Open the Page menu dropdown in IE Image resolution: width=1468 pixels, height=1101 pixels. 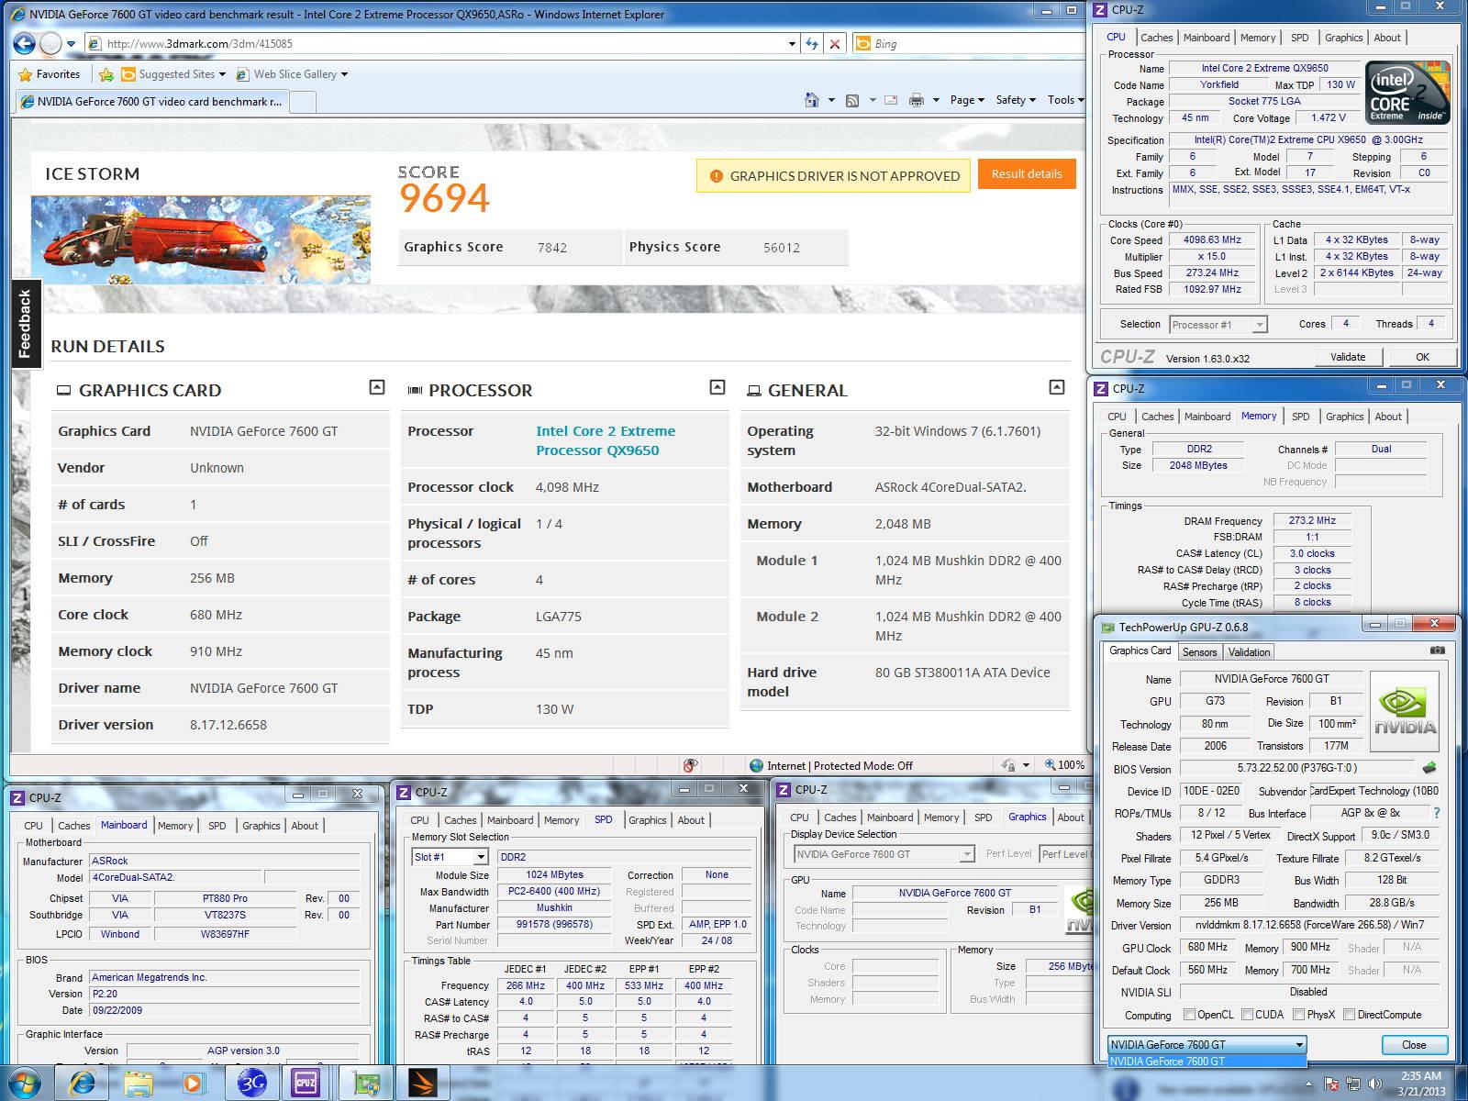click(967, 100)
